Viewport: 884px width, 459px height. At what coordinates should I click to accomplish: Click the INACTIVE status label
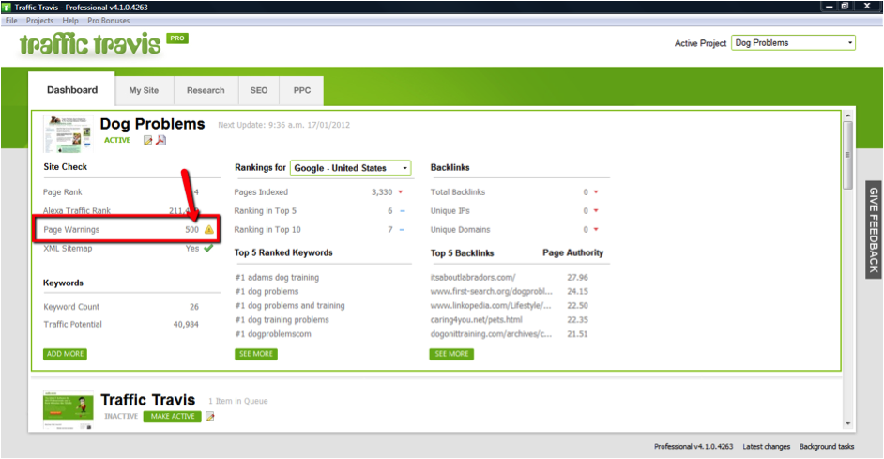click(121, 416)
